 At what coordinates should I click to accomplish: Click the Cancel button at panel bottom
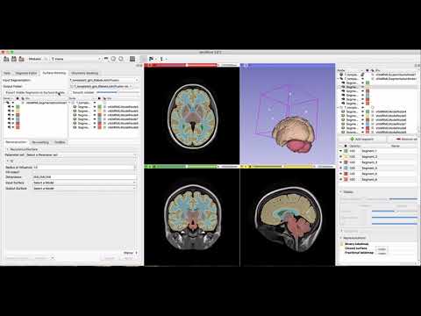point(110,258)
